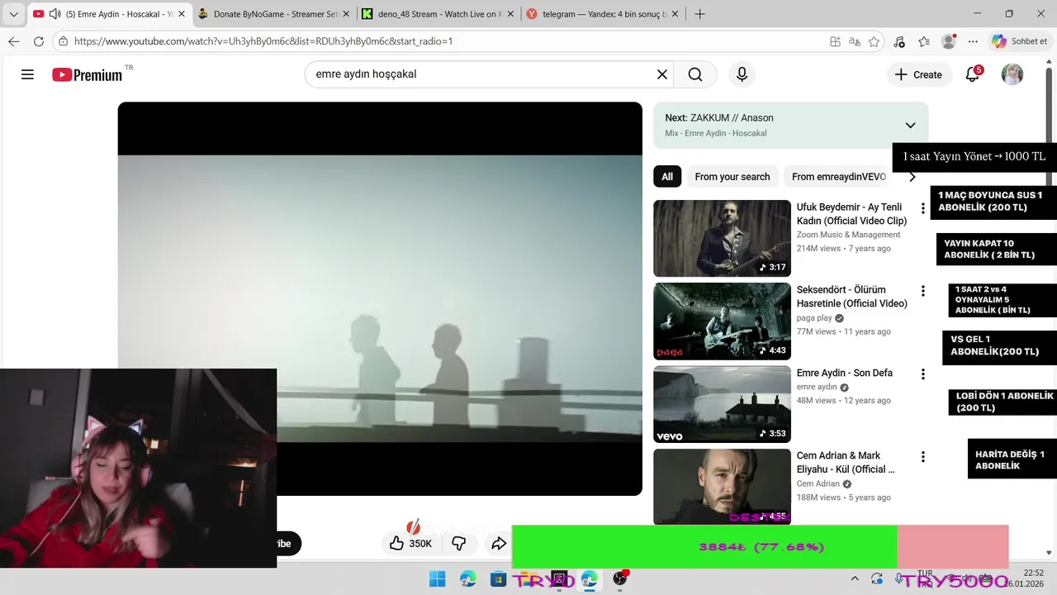Open the browser tab list dropdown
The image size is (1057, 595).
tap(13, 14)
